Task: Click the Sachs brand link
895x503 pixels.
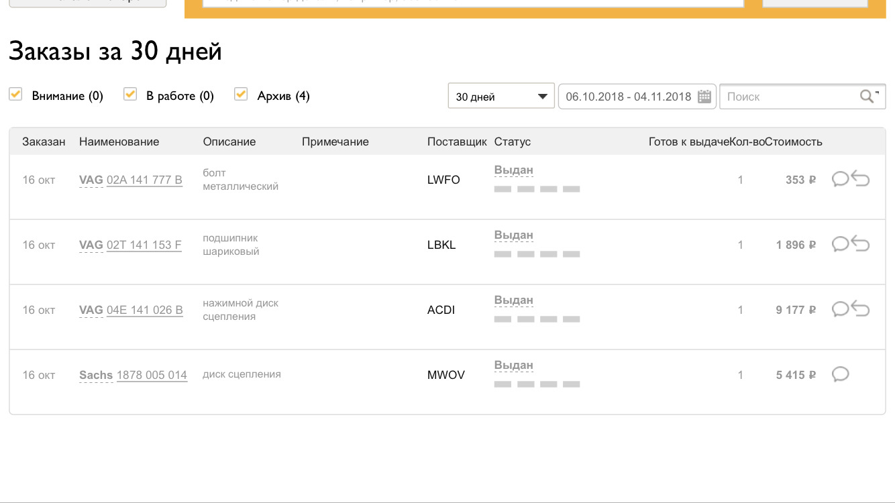Action: (x=96, y=375)
